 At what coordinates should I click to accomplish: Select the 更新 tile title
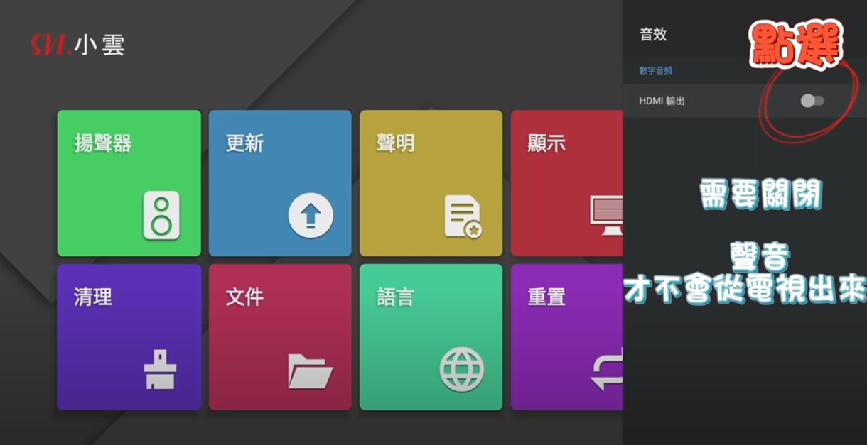(244, 143)
